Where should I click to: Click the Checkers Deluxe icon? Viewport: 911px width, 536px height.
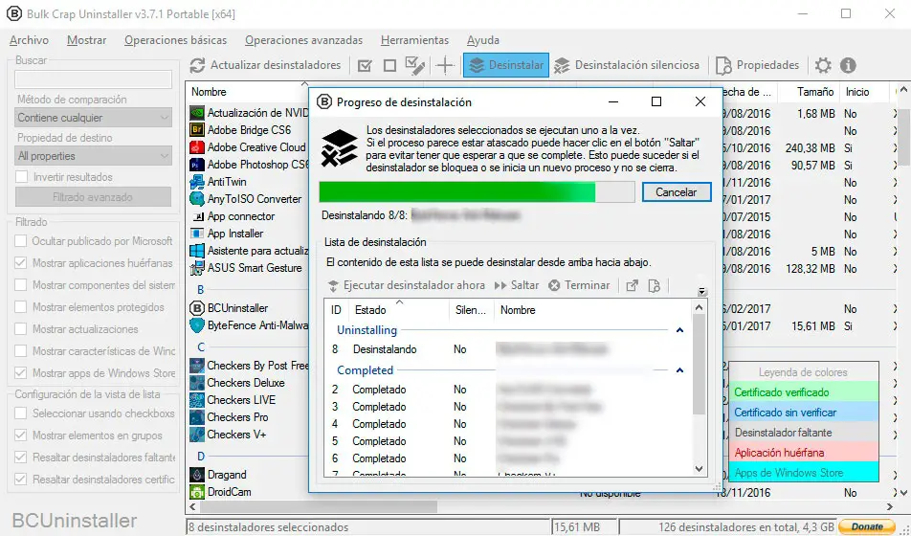coord(197,383)
